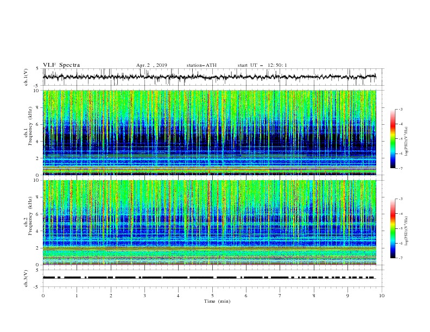Viewport: 430px width, 332px height.
Task: Click the time axis tick label '5'
Action: (212, 296)
